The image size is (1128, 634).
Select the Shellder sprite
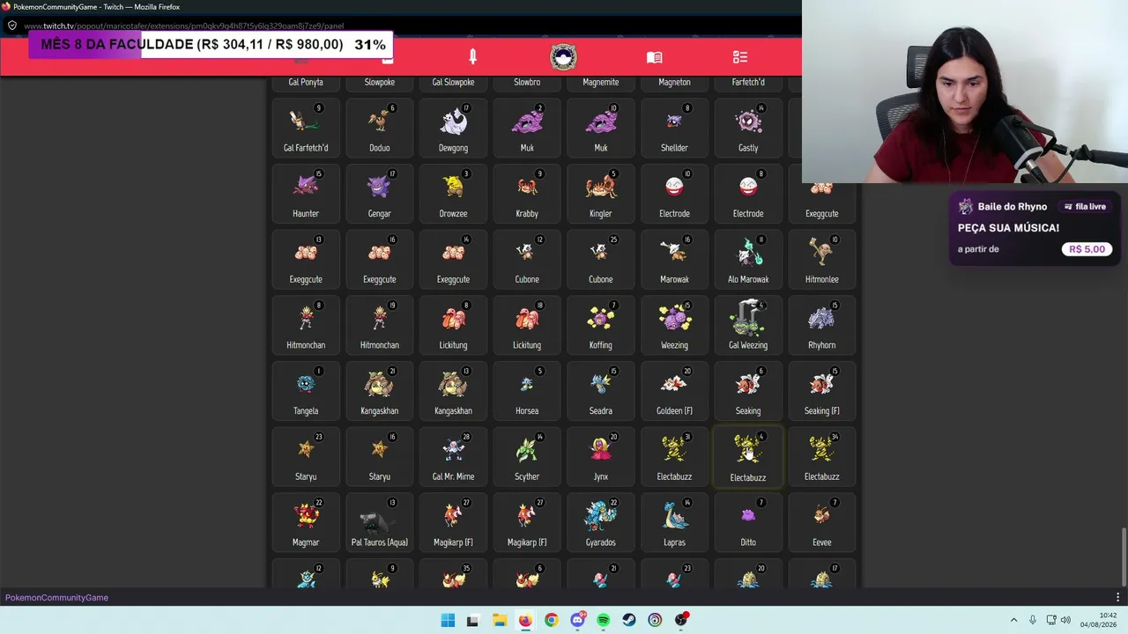click(x=674, y=121)
